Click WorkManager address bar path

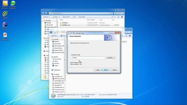point(57,13)
